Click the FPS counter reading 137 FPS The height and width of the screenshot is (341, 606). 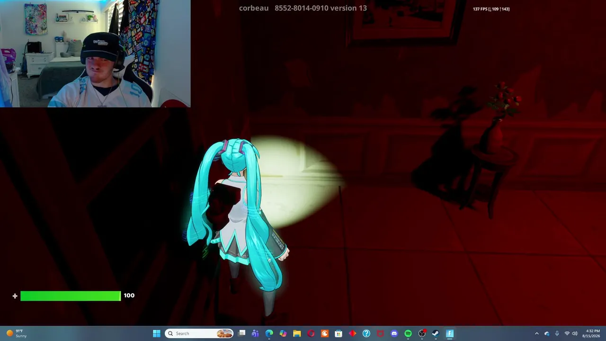pos(491,9)
